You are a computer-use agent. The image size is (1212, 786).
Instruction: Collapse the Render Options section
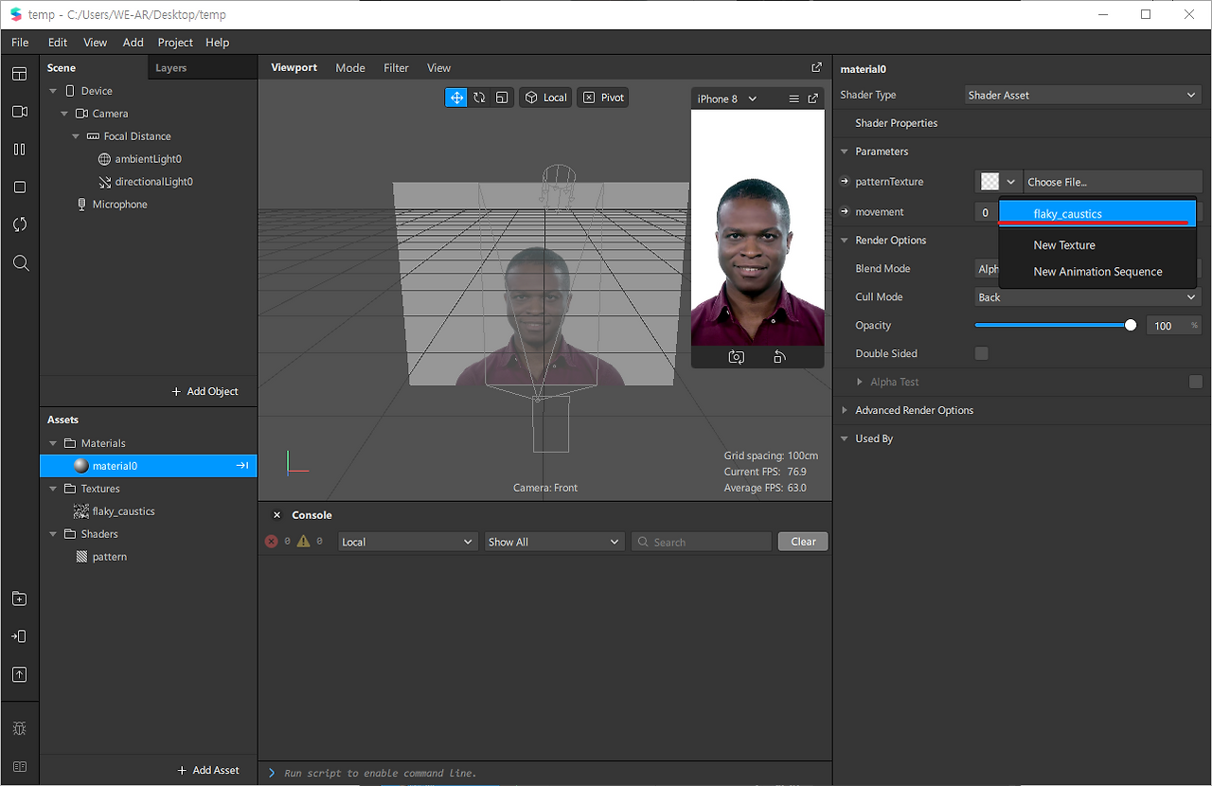(x=845, y=241)
